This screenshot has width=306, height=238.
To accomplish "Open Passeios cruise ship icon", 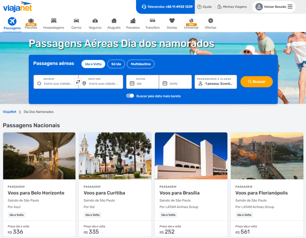I will [x=133, y=21].
